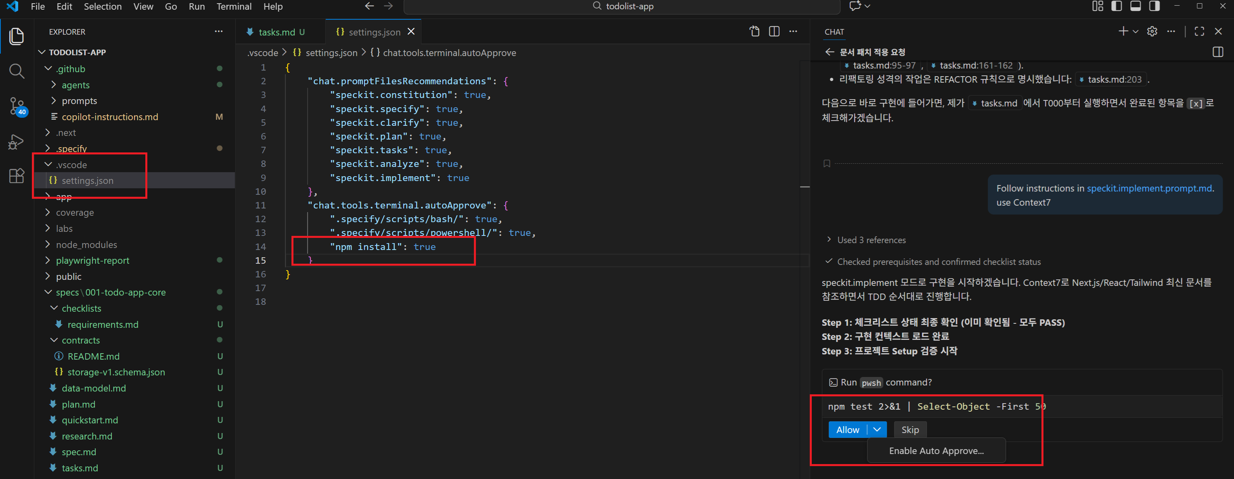Open the Terminal menu

pos(234,7)
